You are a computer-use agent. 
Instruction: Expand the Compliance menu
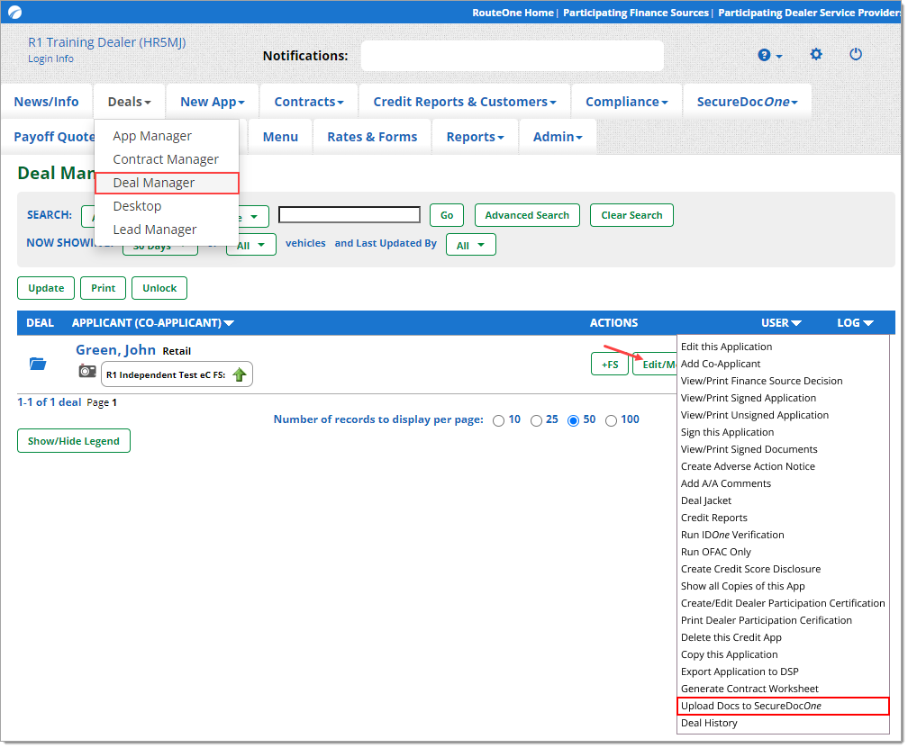pos(628,102)
